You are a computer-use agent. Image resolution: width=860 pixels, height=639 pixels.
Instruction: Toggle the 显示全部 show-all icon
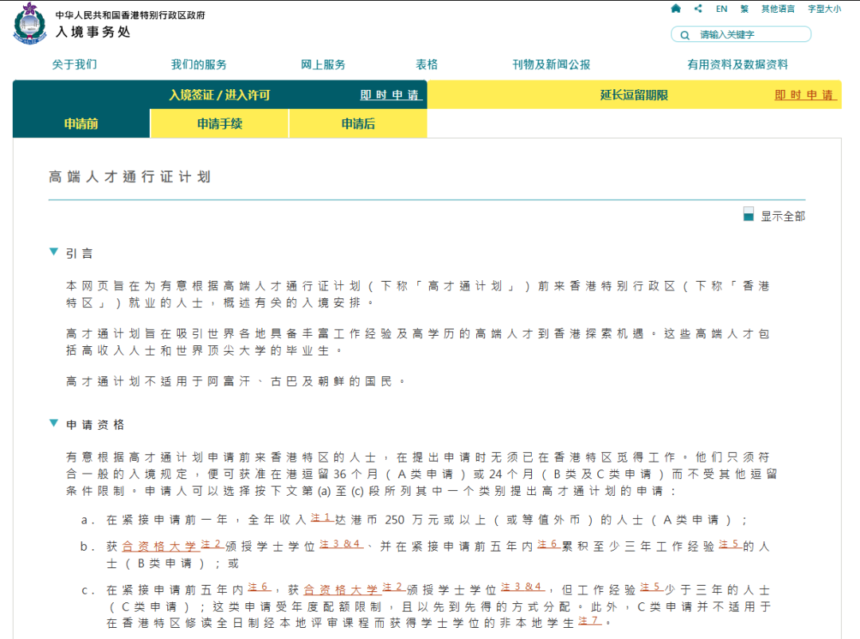tap(748, 215)
